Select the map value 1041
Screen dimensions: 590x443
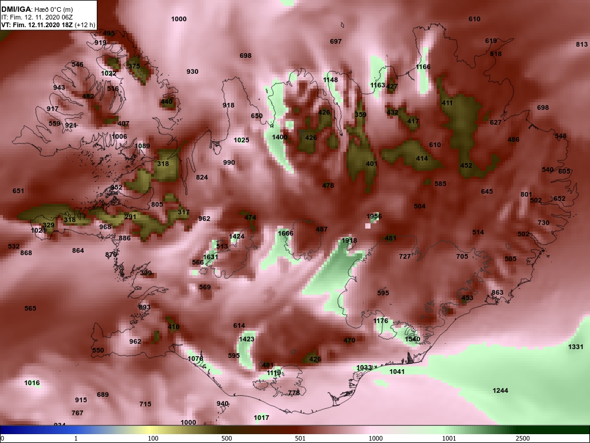397,372
